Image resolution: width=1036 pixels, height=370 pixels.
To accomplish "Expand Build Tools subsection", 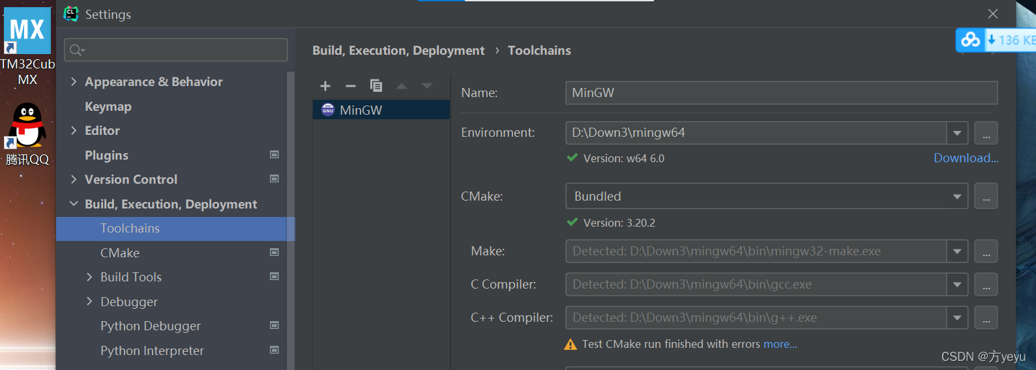I will 89,277.
